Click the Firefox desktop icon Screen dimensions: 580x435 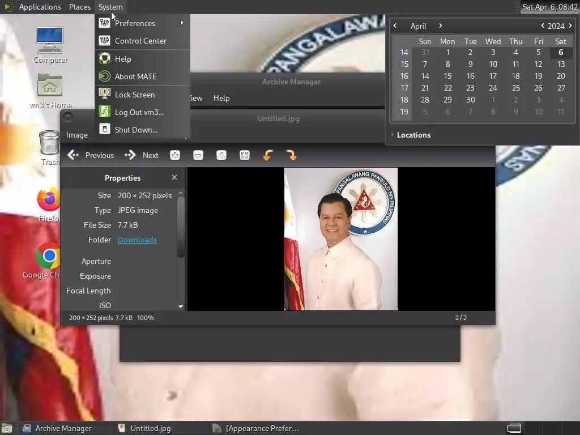click(x=49, y=204)
